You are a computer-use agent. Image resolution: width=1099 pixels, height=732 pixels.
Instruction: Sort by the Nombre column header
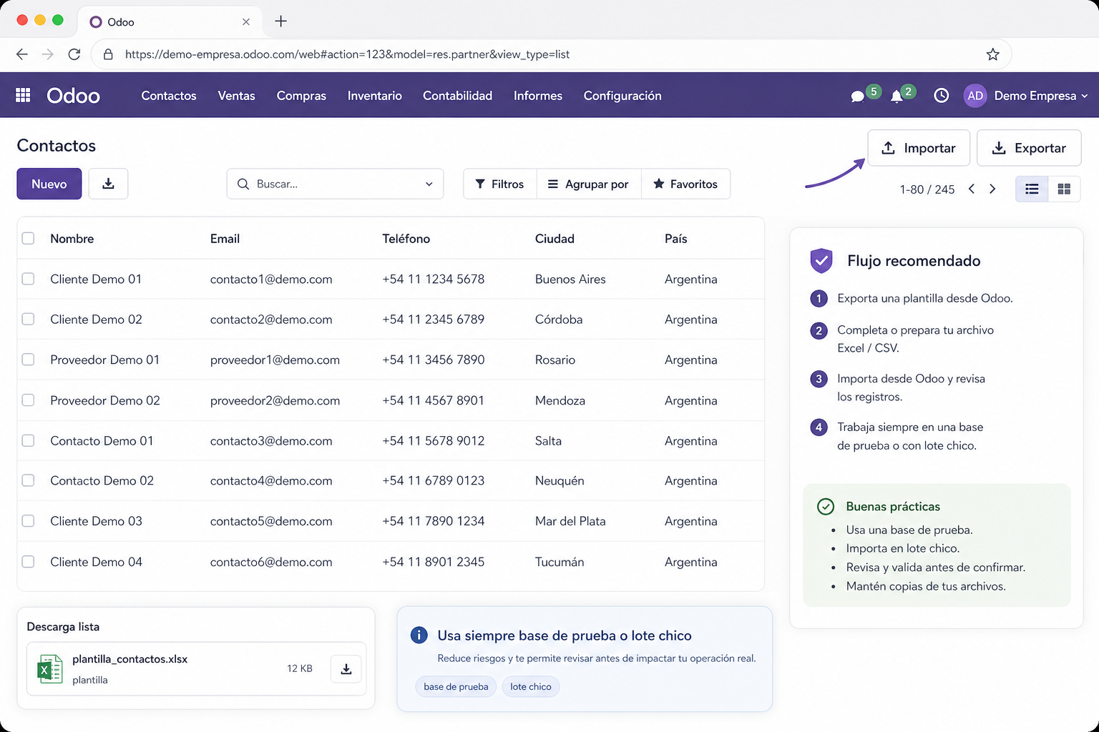tap(72, 239)
